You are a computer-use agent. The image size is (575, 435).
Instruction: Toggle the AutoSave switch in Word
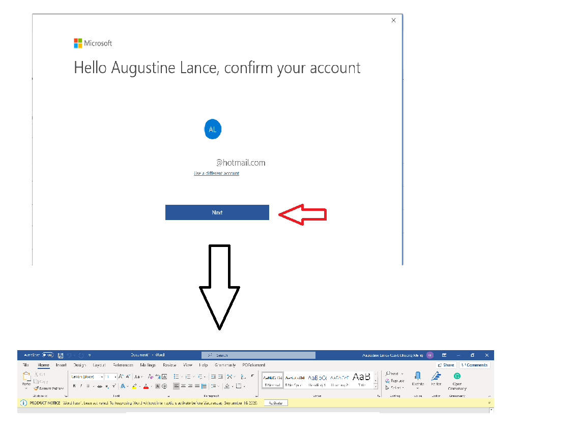tap(48, 355)
